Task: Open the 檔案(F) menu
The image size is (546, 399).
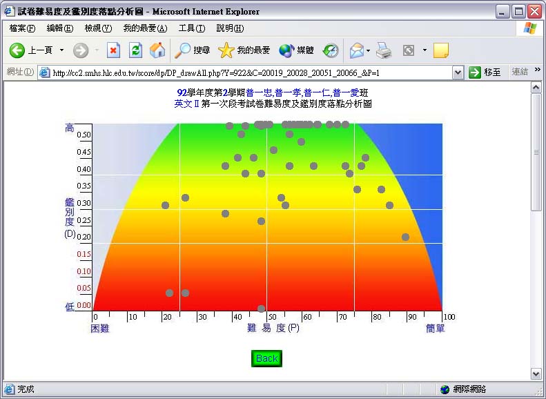Action: 22,28
